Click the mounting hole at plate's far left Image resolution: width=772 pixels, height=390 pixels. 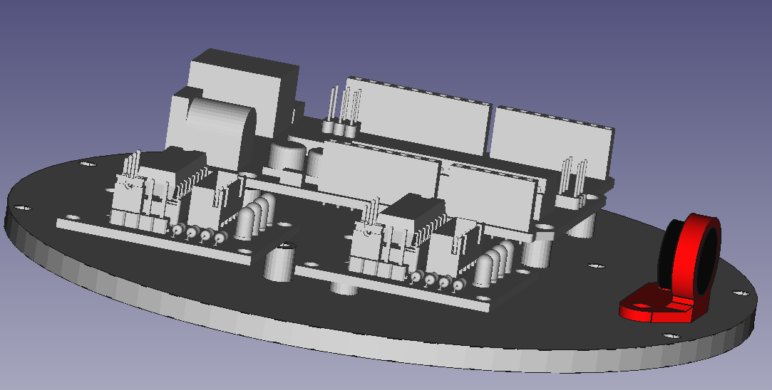(x=22, y=208)
